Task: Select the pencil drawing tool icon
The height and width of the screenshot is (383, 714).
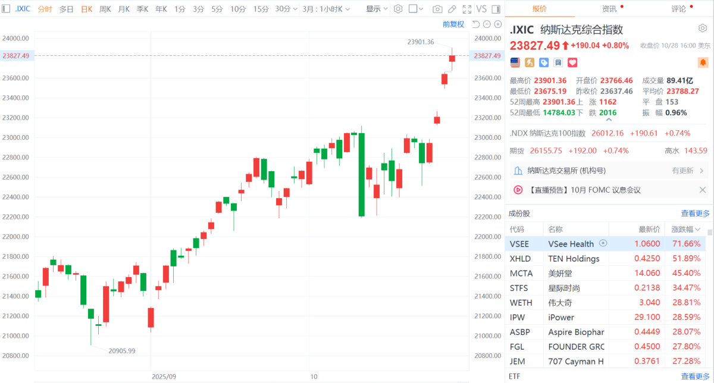Action: [x=452, y=9]
